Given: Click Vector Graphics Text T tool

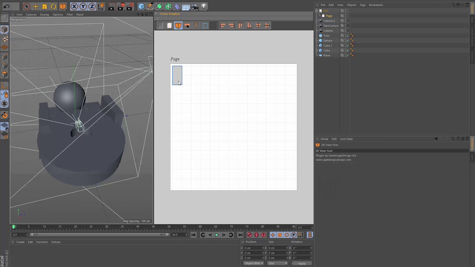Looking at the screenshot, I should coord(196,26).
